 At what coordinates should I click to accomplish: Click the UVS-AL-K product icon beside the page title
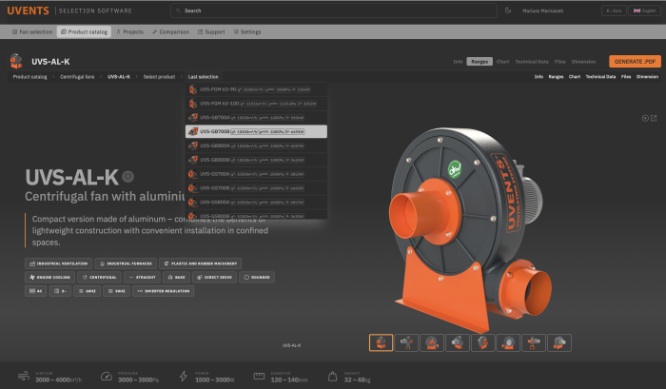point(16,61)
